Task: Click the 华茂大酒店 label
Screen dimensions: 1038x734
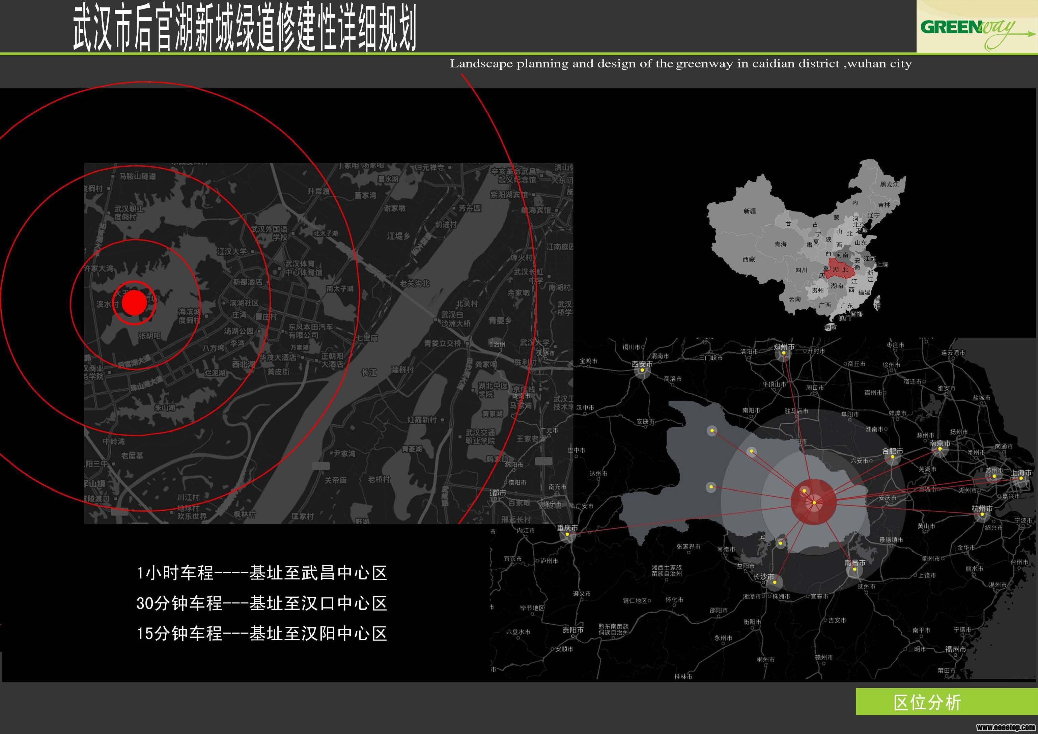Action: pos(278,357)
